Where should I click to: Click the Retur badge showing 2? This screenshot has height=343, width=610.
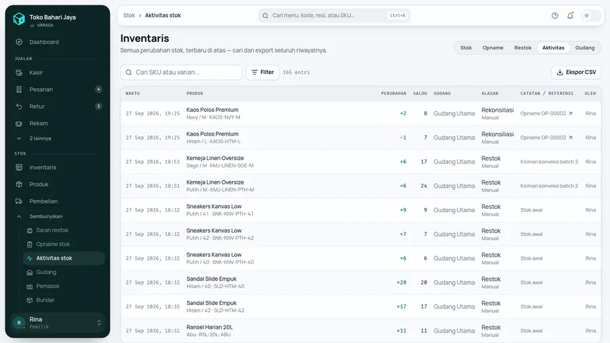tap(98, 106)
